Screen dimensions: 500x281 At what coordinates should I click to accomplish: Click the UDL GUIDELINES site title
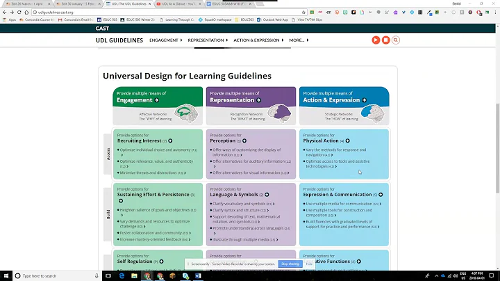(x=119, y=40)
